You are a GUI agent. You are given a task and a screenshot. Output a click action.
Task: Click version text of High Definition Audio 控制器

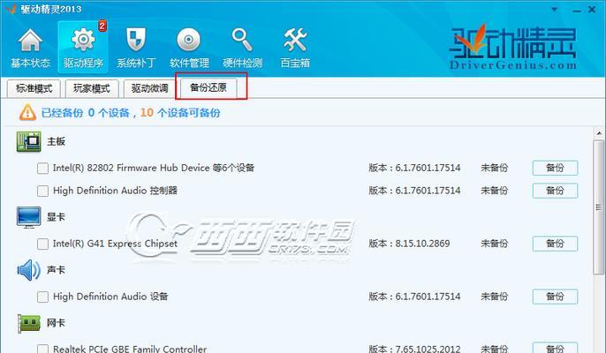click(x=414, y=191)
